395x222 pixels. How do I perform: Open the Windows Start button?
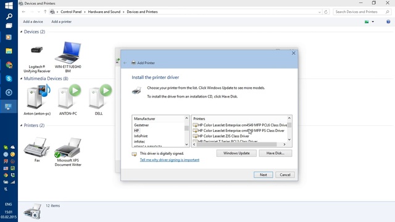coord(9,6)
